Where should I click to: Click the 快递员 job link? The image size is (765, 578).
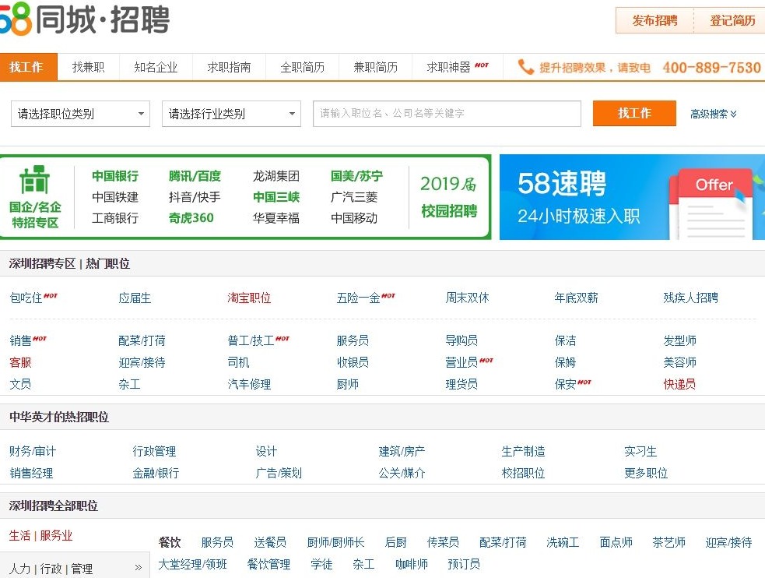(679, 384)
